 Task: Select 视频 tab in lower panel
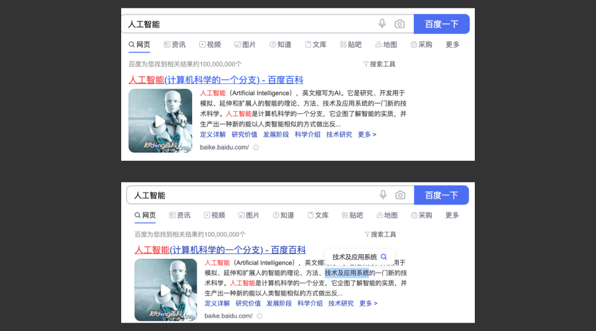point(215,215)
